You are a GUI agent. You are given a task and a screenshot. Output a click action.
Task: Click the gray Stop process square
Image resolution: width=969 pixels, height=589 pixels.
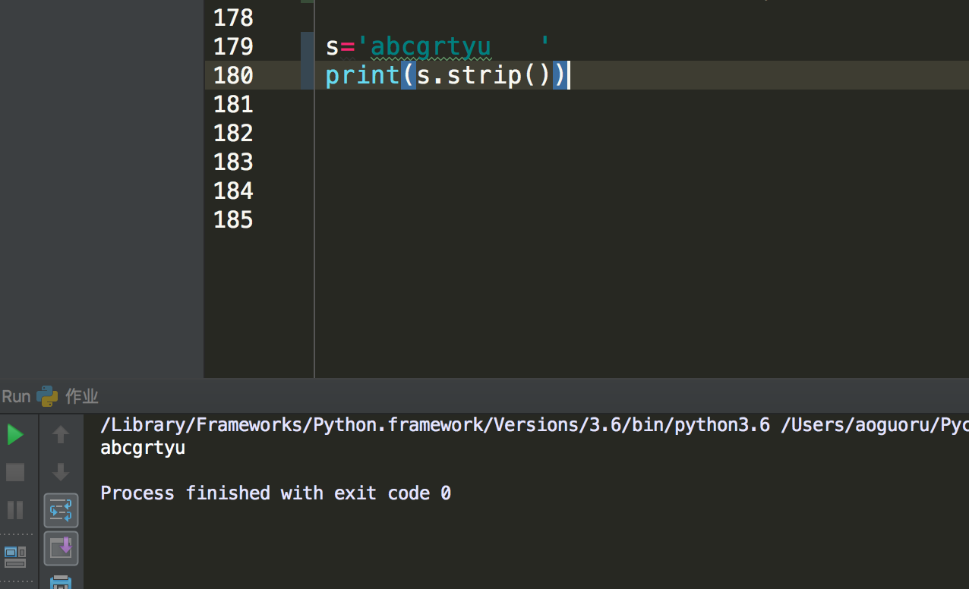coord(15,472)
